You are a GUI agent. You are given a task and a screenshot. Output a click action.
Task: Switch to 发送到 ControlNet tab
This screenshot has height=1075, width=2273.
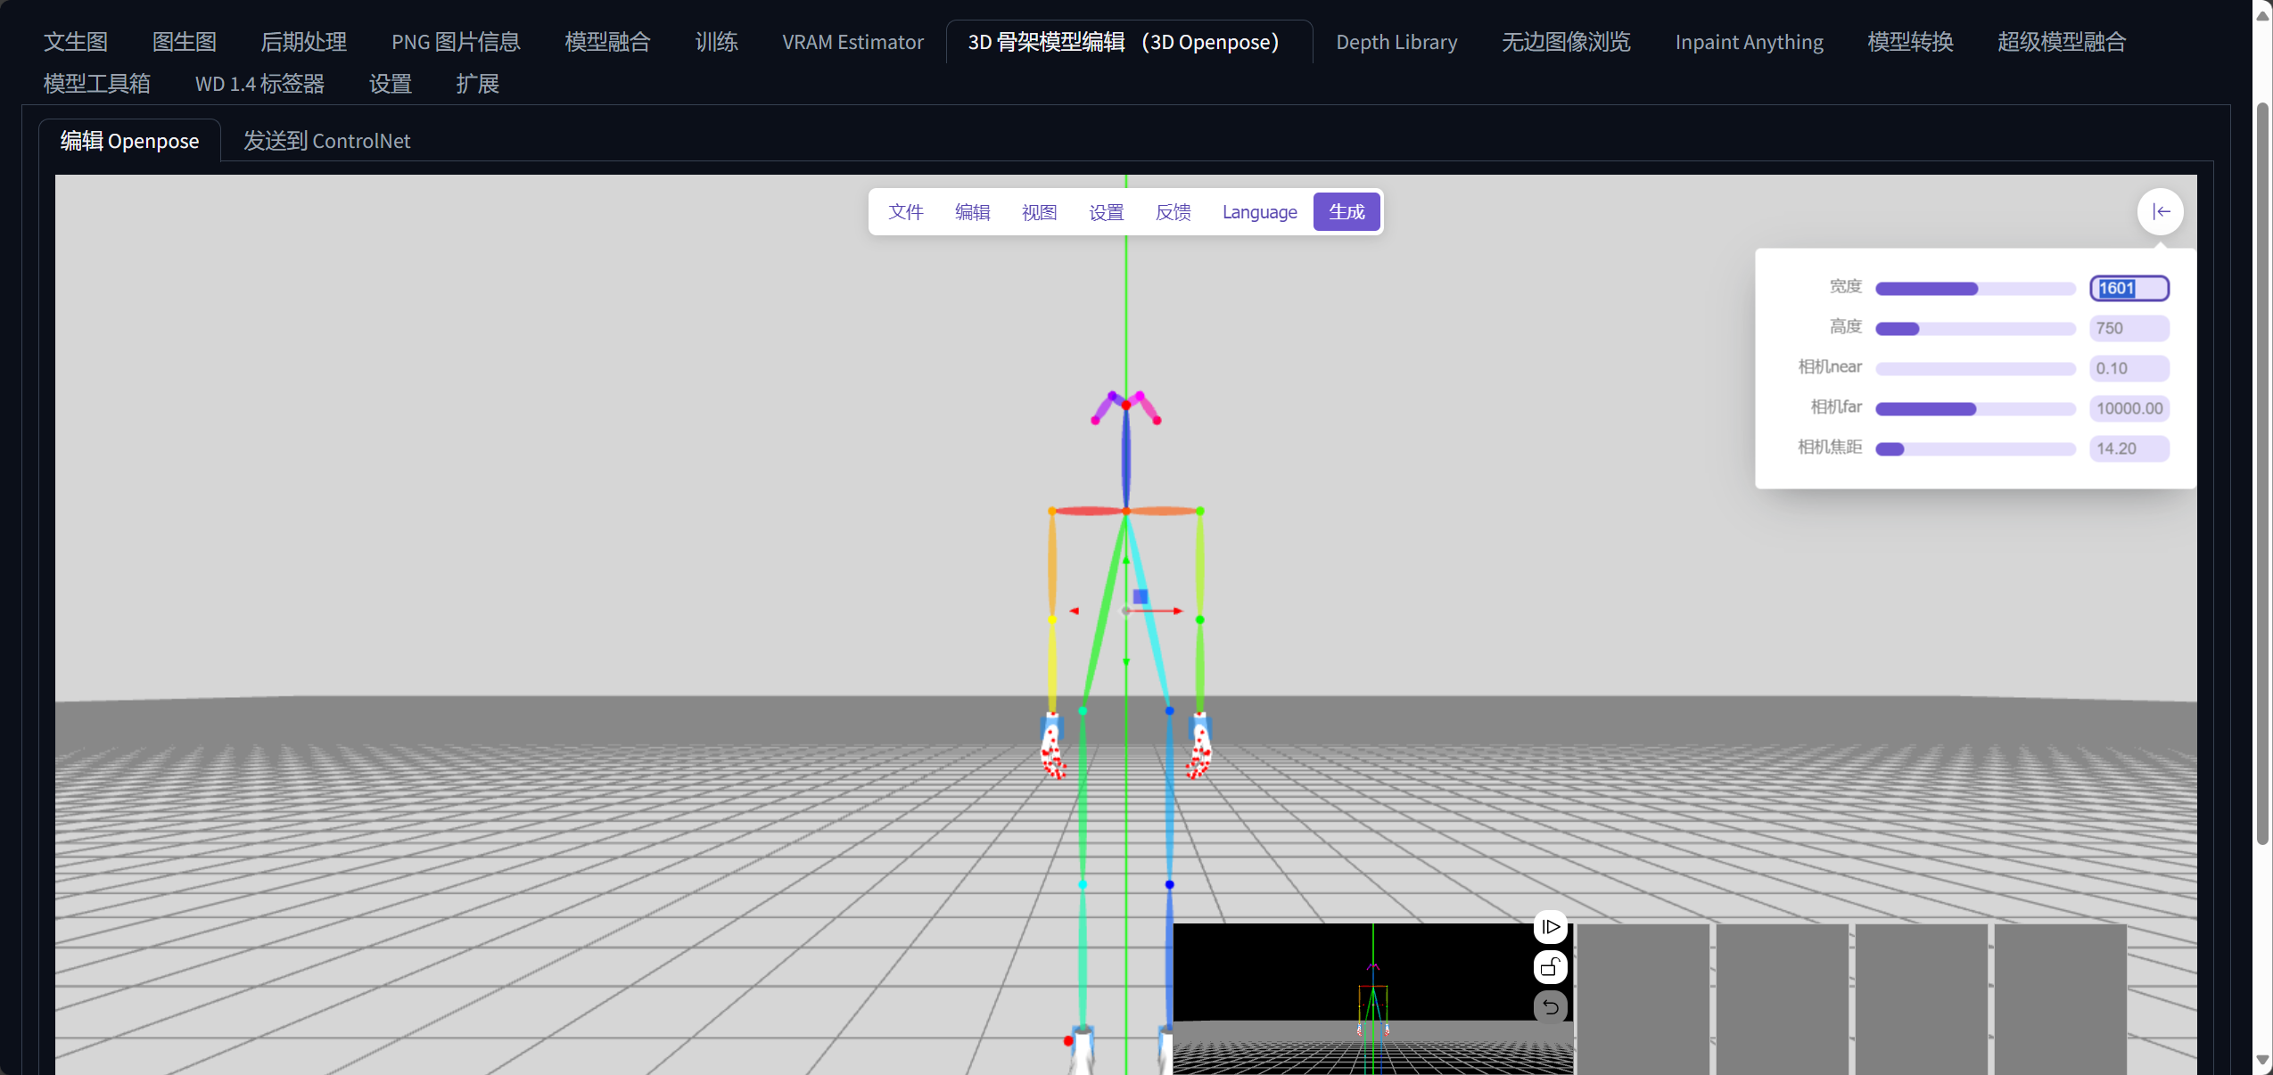(326, 141)
